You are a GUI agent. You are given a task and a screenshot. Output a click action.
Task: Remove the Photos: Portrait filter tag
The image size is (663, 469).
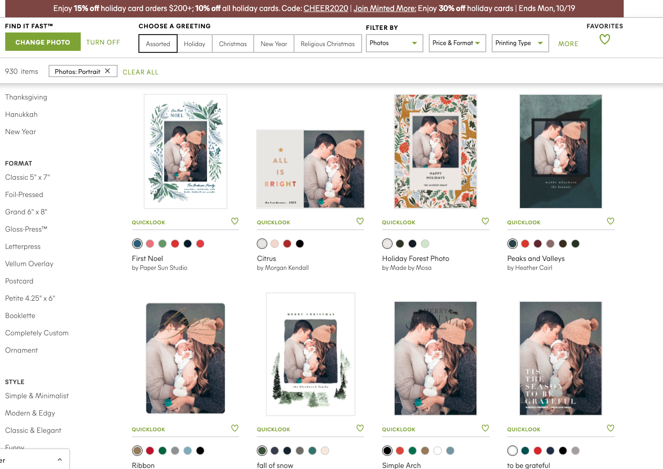[107, 71]
